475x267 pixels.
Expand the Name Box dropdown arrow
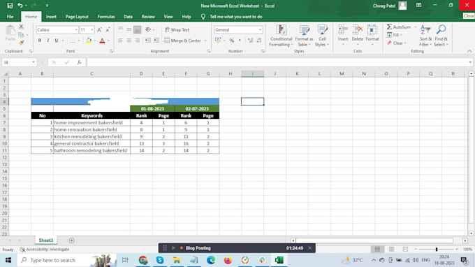(x=34, y=62)
